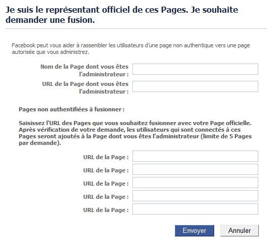Click the last 'URL de la Page :' label

[106, 210]
